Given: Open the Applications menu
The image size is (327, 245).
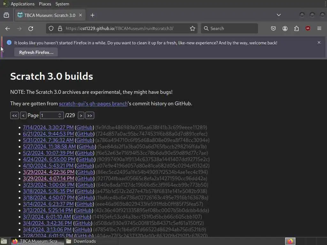Looking at the screenshot, I should (x=23, y=4).
